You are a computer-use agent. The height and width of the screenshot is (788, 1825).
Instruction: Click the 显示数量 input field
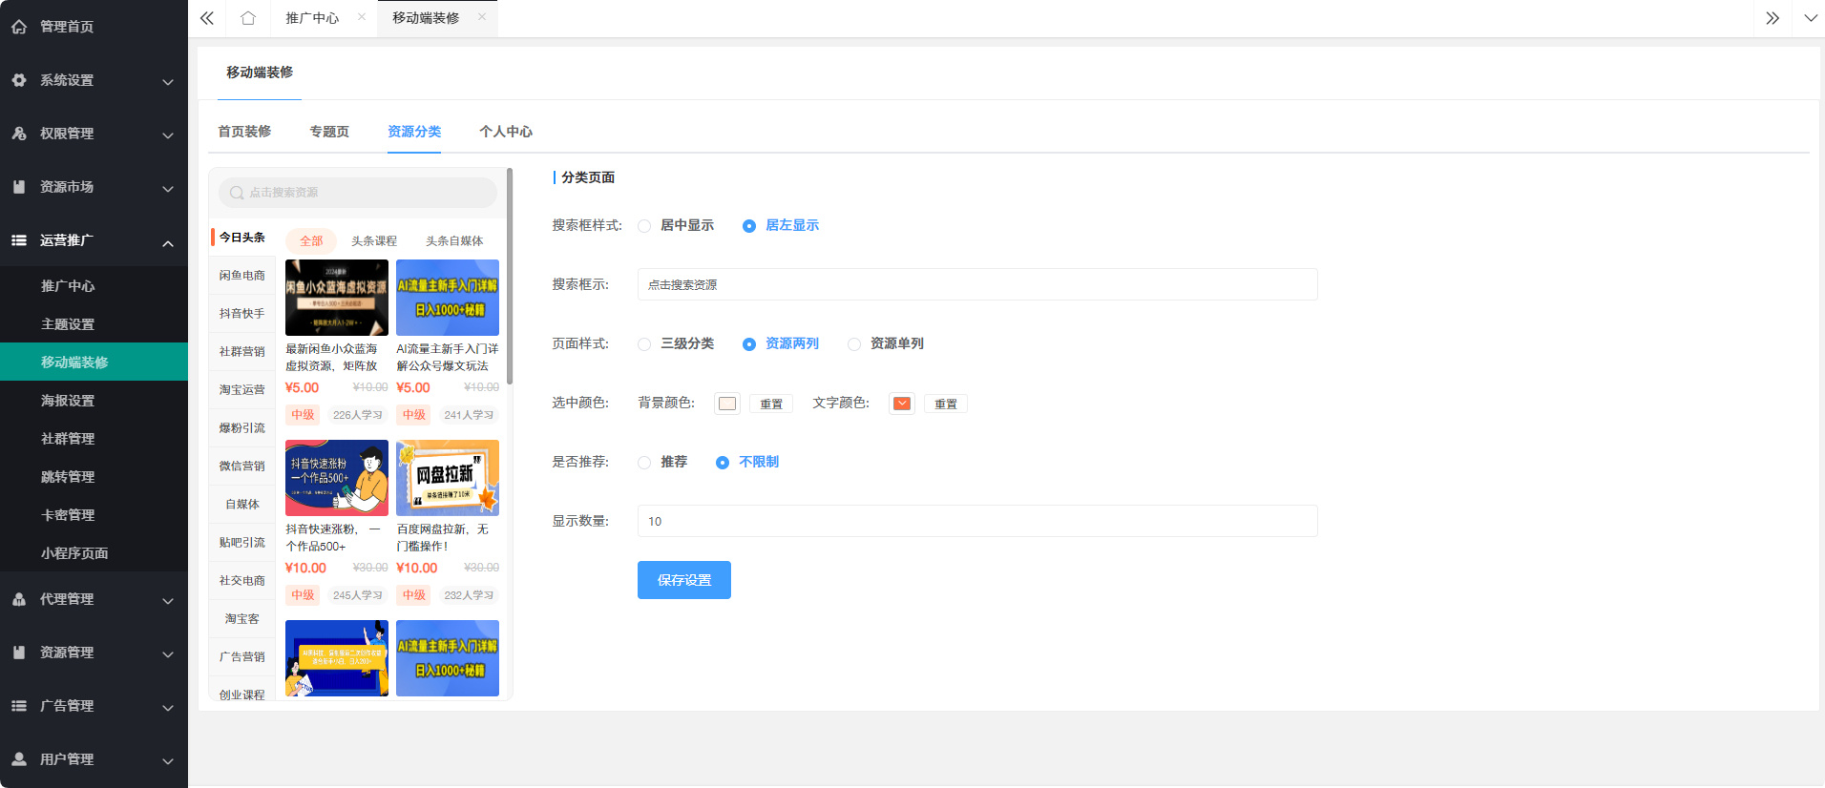click(976, 521)
